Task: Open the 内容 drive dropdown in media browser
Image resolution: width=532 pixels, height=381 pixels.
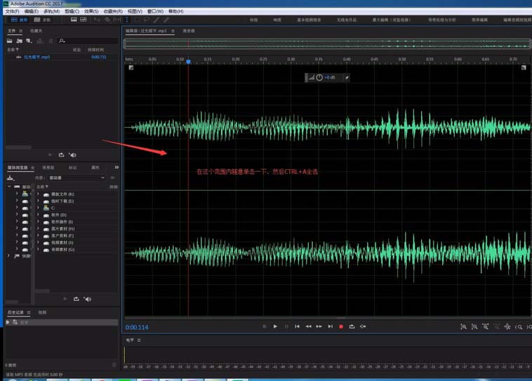Action: click(x=77, y=178)
